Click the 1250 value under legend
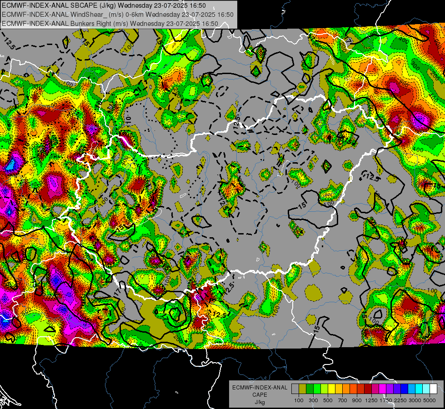The image size is (445, 409). (371, 400)
